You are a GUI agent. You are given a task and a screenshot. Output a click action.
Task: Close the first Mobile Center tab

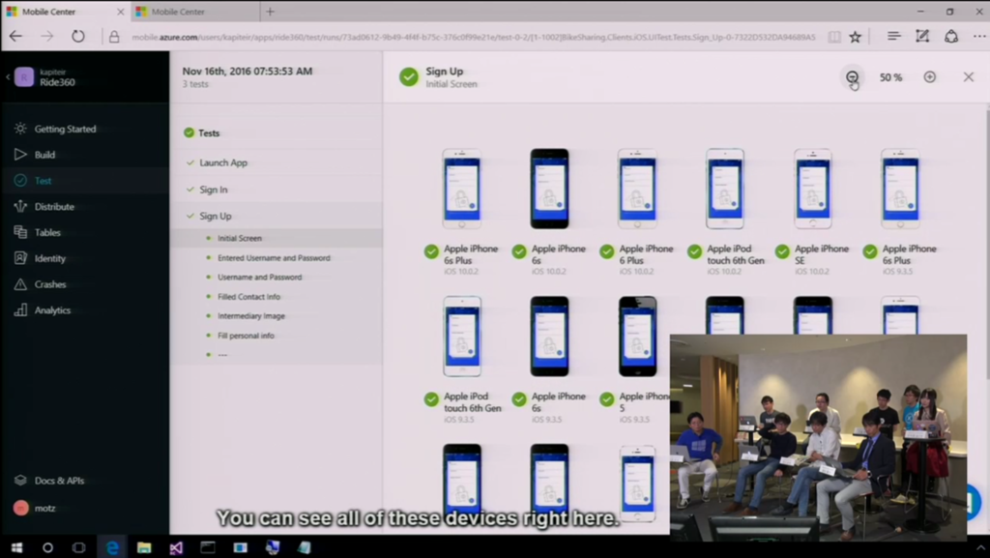tap(121, 12)
